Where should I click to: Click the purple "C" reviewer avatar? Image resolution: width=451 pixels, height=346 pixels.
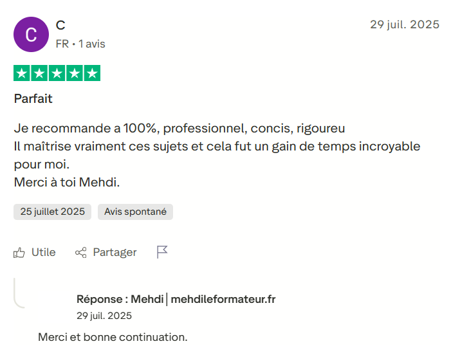31,35
